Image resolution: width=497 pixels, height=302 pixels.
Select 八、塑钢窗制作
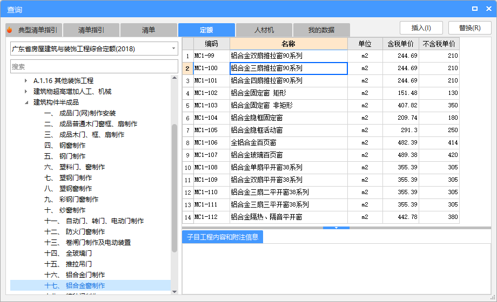pos(68,188)
